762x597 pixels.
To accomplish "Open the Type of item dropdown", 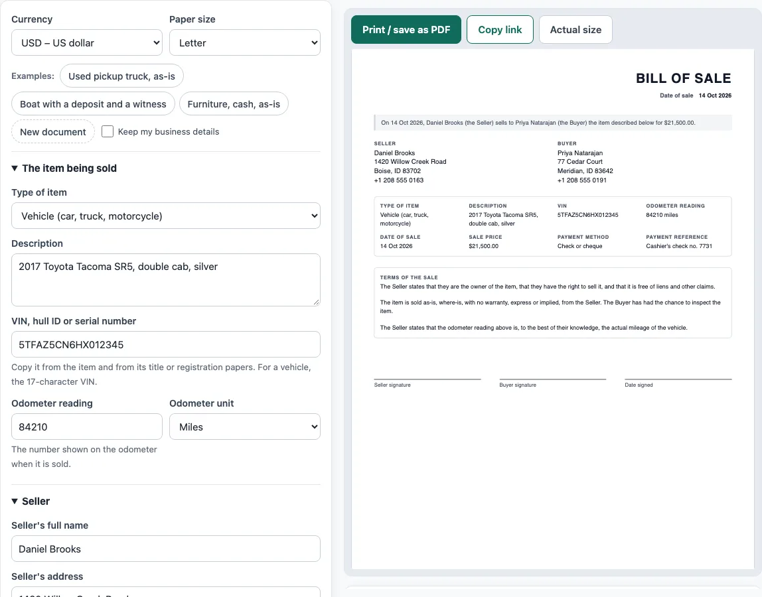I will (x=166, y=216).
